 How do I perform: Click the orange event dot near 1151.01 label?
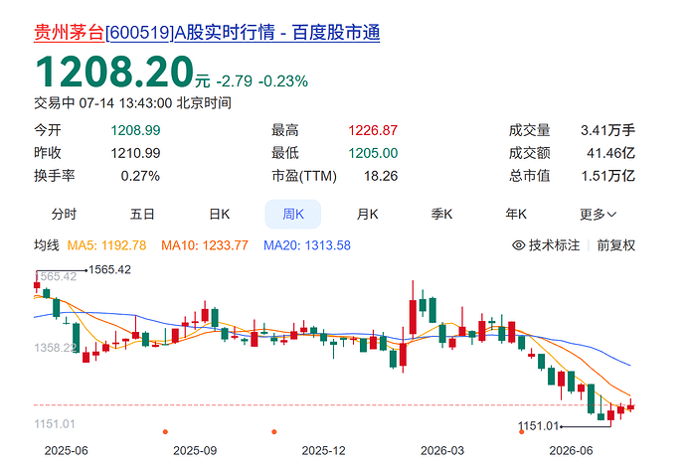[521, 431]
